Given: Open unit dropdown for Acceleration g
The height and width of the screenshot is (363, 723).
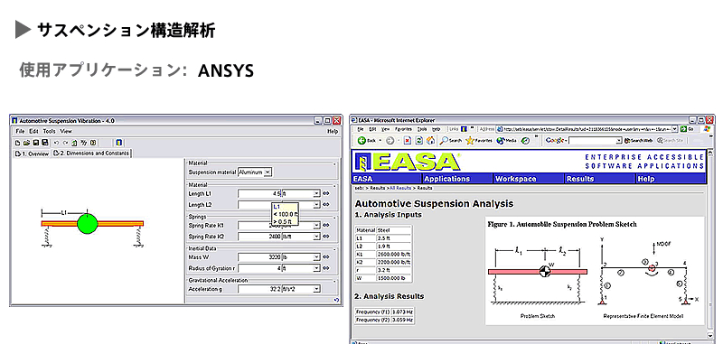Looking at the screenshot, I should [316, 289].
